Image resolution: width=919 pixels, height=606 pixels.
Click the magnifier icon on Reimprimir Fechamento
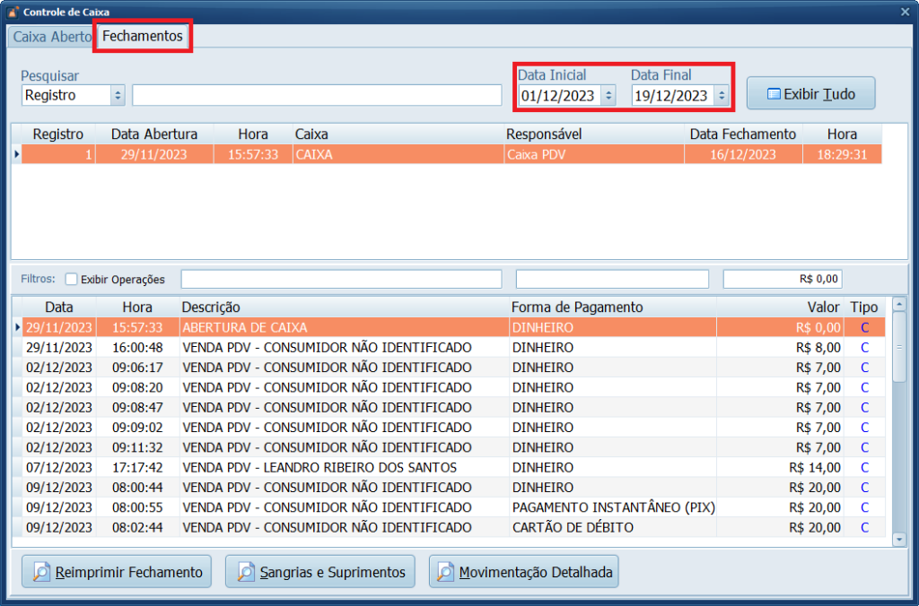point(40,572)
